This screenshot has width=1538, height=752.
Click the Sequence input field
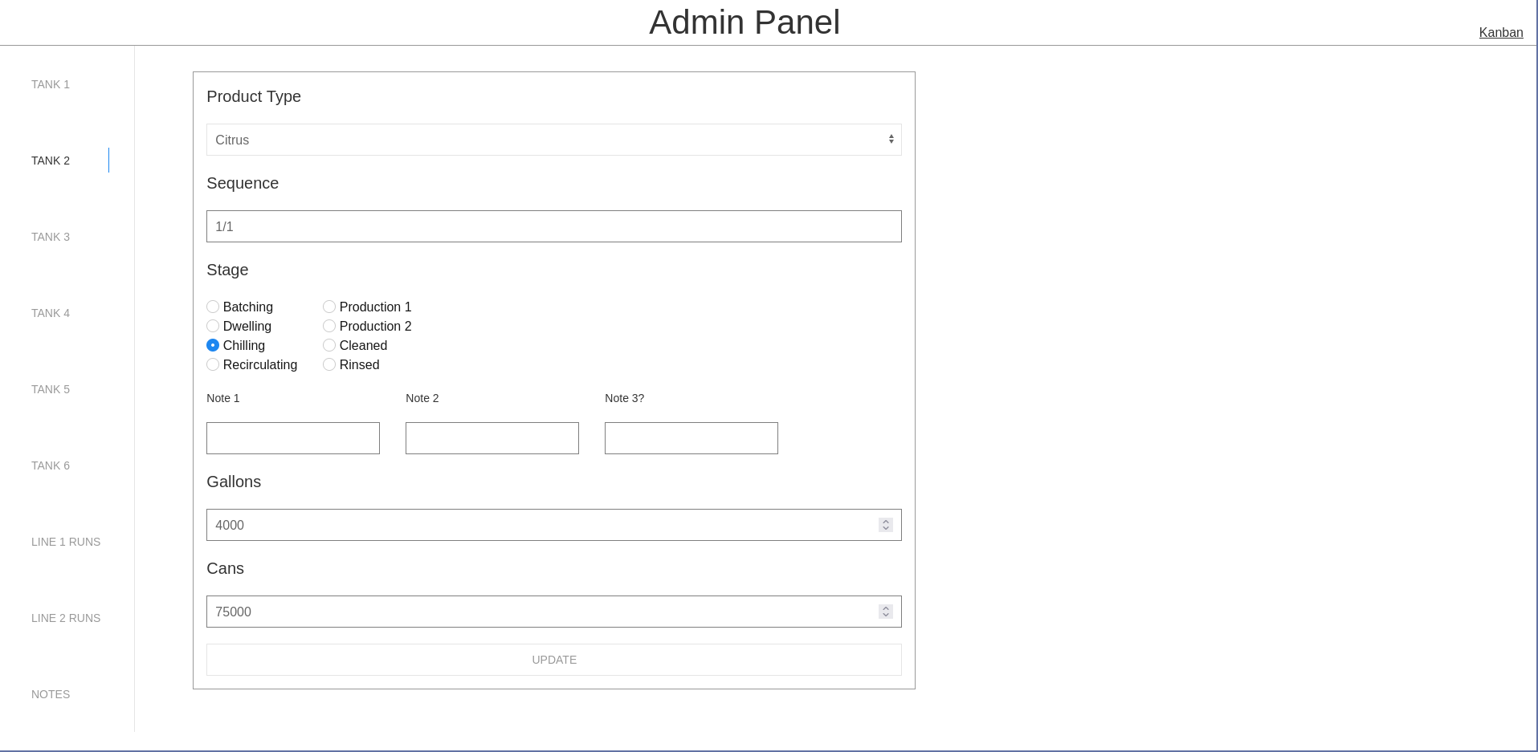tap(553, 226)
